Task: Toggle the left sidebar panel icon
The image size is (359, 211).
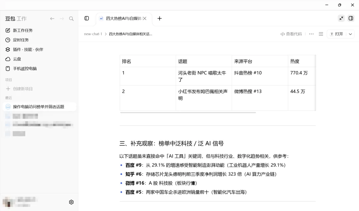Action: click(86, 18)
